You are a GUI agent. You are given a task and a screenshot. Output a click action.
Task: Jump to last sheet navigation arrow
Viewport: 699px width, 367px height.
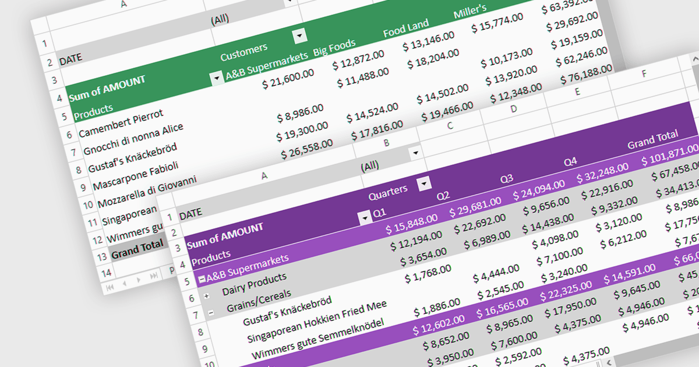click(x=154, y=276)
